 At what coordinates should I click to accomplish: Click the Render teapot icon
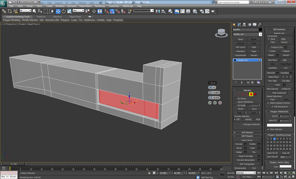213,11
